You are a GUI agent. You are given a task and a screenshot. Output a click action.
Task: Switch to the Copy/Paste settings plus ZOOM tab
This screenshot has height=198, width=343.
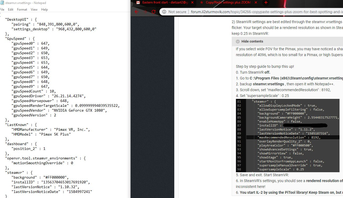tap(228, 3)
